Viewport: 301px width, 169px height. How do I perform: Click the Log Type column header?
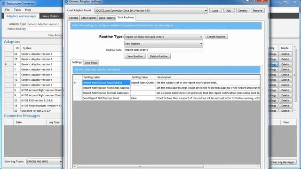coord(55,122)
